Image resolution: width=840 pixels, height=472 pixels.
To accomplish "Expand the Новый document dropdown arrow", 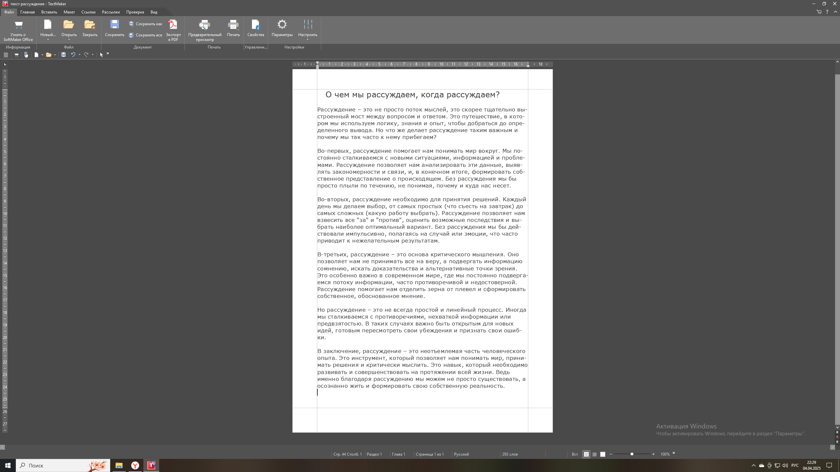I will 48,40.
